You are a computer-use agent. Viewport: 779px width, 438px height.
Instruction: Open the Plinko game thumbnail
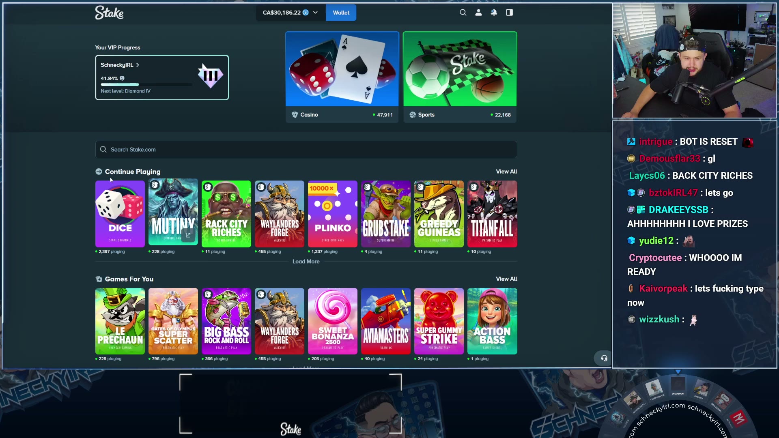pyautogui.click(x=333, y=214)
